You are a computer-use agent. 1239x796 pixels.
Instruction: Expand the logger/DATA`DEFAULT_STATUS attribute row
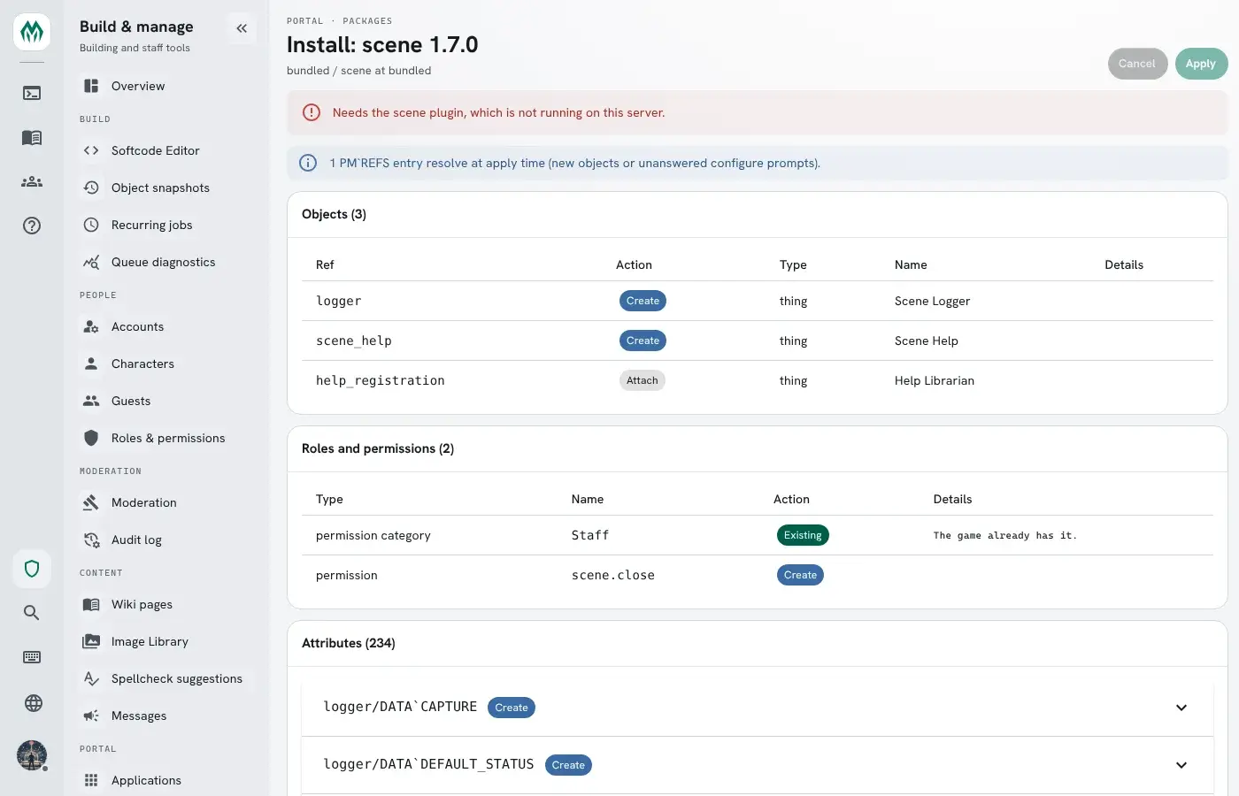coord(757,765)
